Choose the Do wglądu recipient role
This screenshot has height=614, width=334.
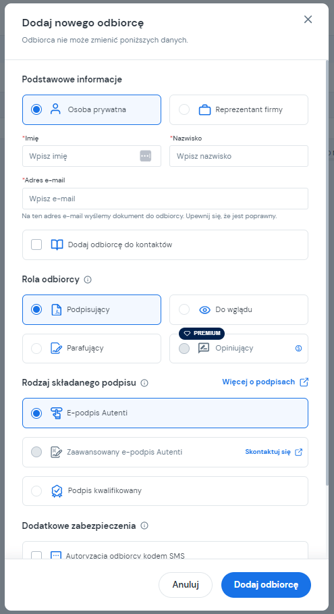[x=239, y=310]
